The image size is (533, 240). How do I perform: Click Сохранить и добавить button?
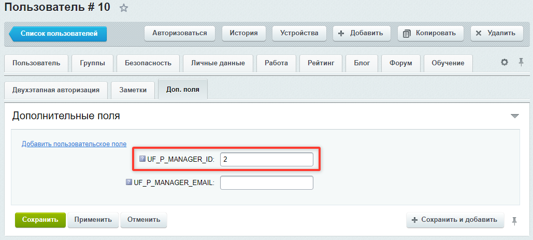tap(455, 220)
